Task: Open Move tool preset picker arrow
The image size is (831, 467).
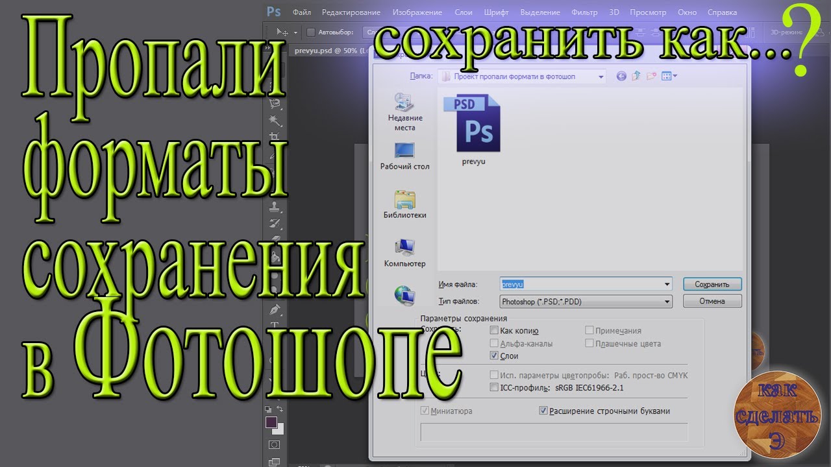Action: [x=295, y=32]
